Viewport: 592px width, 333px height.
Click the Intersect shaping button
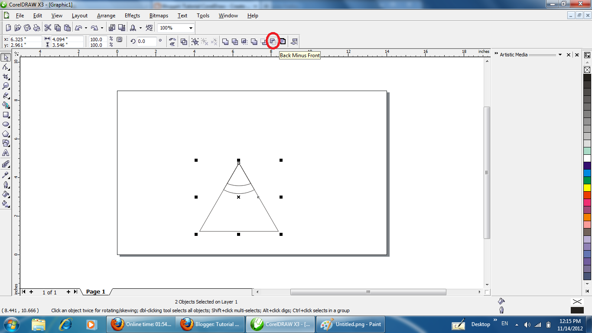[x=244, y=42]
